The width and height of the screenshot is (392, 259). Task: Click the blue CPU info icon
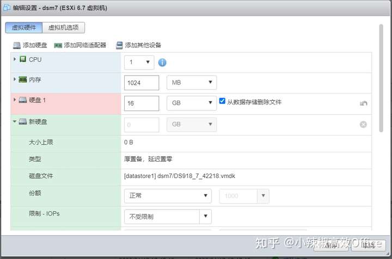(162, 63)
